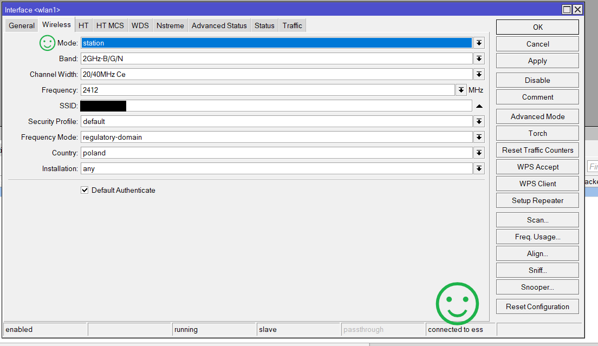Open the Torch tool
Viewport: 598px width, 346px height.
pos(537,133)
